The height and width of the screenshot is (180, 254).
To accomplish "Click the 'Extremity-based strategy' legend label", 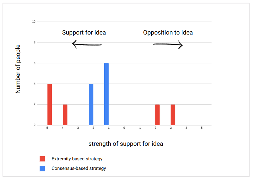I will point(77,159).
